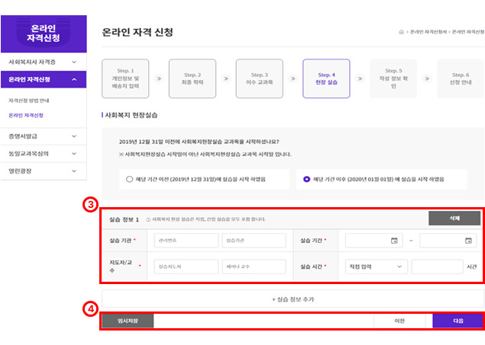The height and width of the screenshot is (345, 485).
Task: Go to Step. 3 이수 교과목
Action: pyautogui.click(x=259, y=78)
